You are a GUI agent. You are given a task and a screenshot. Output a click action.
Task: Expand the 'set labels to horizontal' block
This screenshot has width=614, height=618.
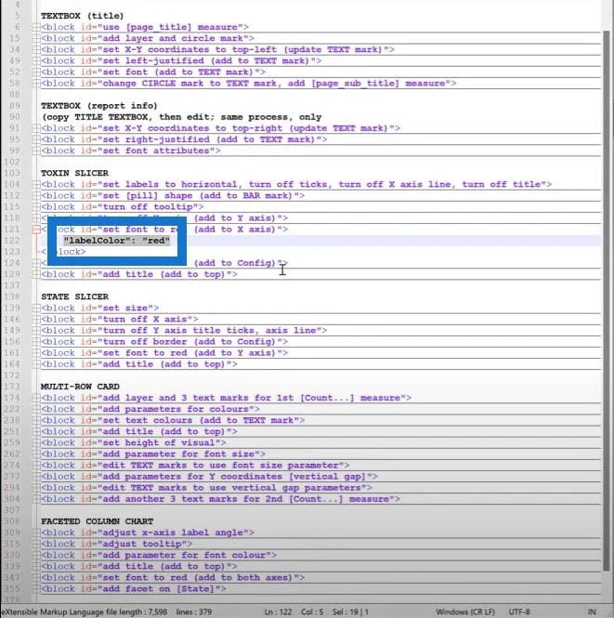(36, 184)
